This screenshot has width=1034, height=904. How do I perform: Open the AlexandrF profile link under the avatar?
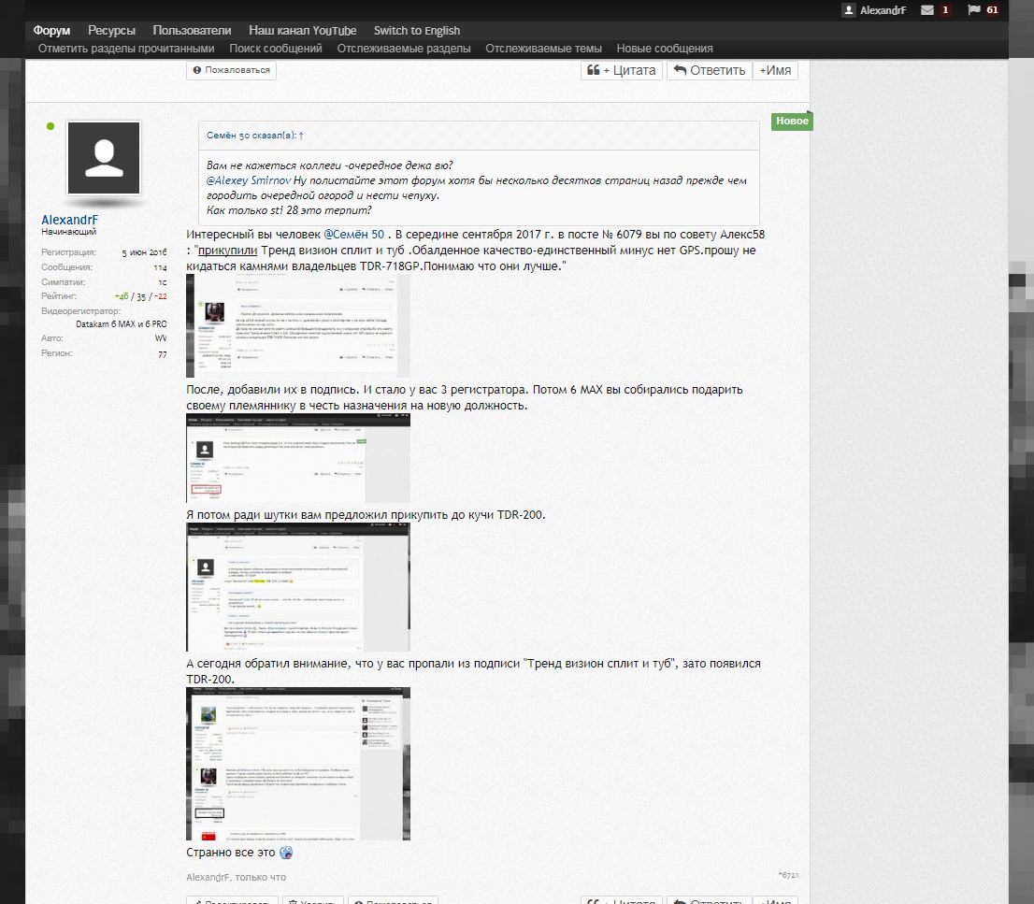pos(69,221)
